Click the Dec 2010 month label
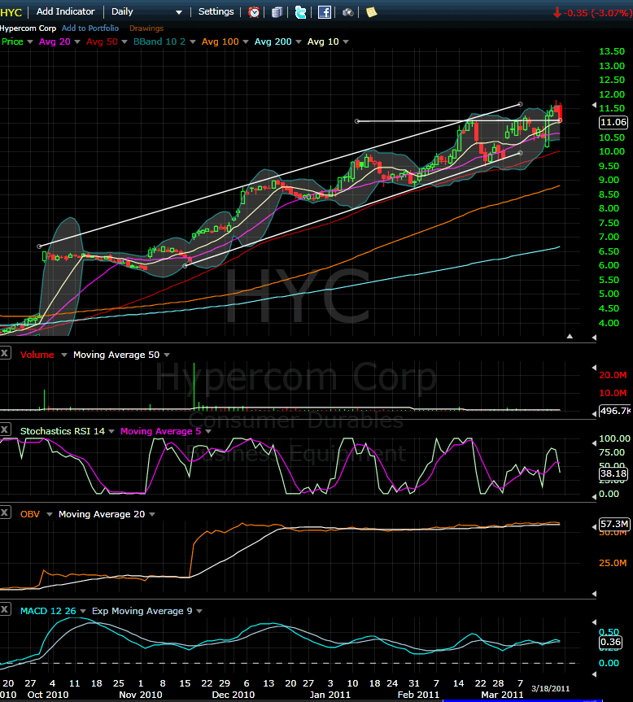The image size is (633, 702). click(233, 695)
